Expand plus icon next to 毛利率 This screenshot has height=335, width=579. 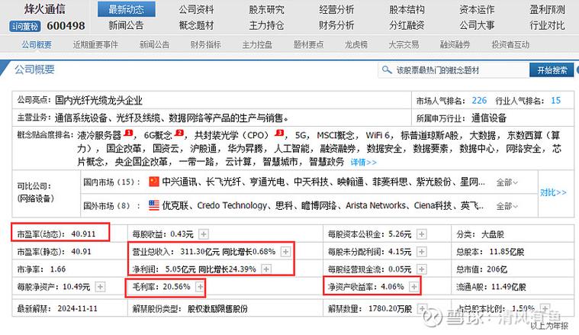point(200,287)
